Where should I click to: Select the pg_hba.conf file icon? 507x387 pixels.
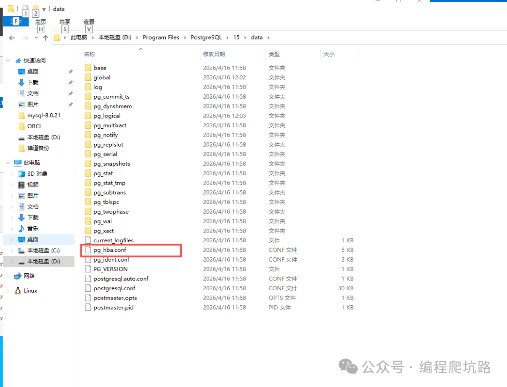click(x=88, y=250)
